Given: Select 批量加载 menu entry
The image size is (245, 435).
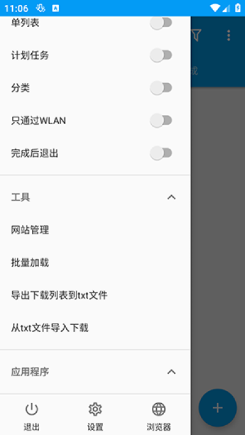Looking at the screenshot, I should point(96,262).
